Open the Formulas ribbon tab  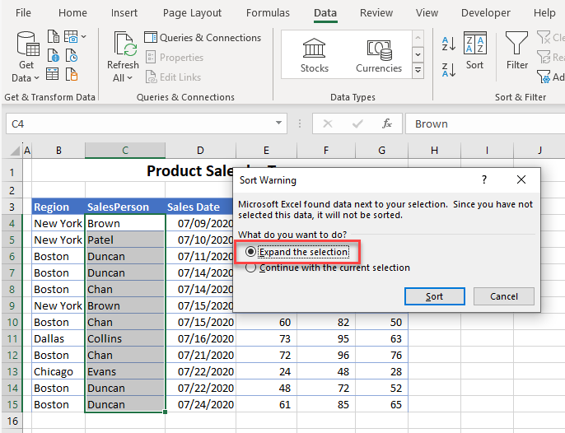[268, 13]
